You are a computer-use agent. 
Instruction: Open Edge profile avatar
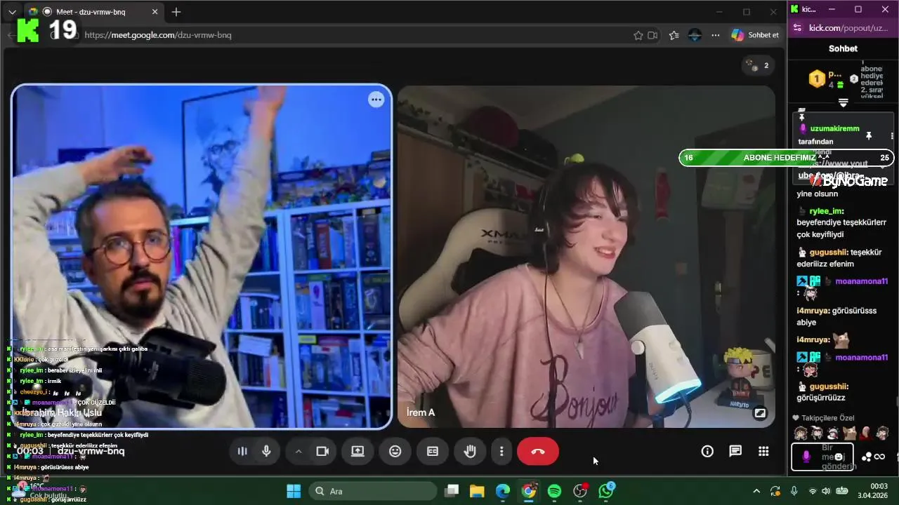(x=695, y=35)
